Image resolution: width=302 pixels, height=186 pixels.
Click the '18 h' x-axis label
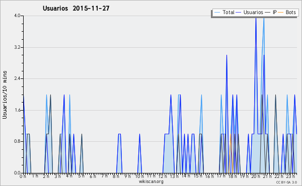233,176
